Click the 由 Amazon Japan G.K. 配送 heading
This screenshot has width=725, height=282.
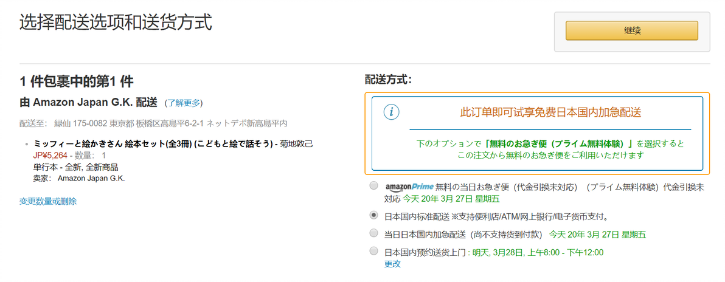point(88,101)
